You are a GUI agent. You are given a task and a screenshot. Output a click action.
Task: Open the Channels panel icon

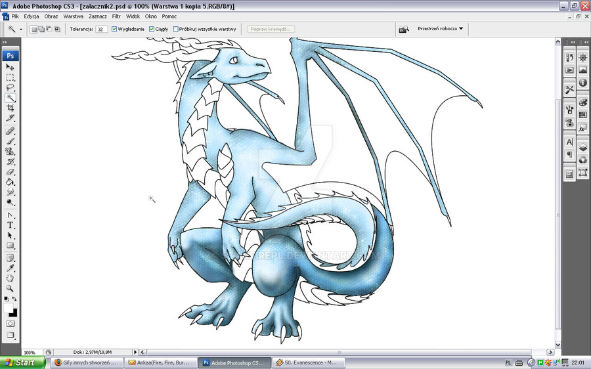pos(583,160)
